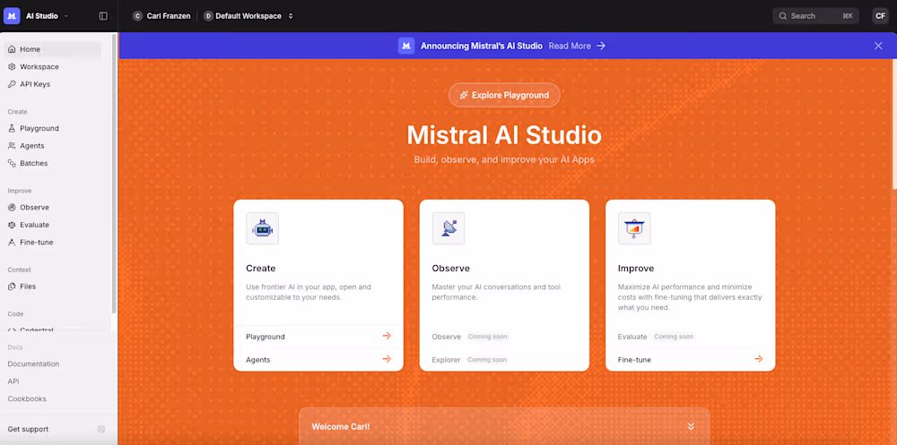Open Evaluate via its sidebar icon
The width and height of the screenshot is (897, 445).
click(12, 225)
